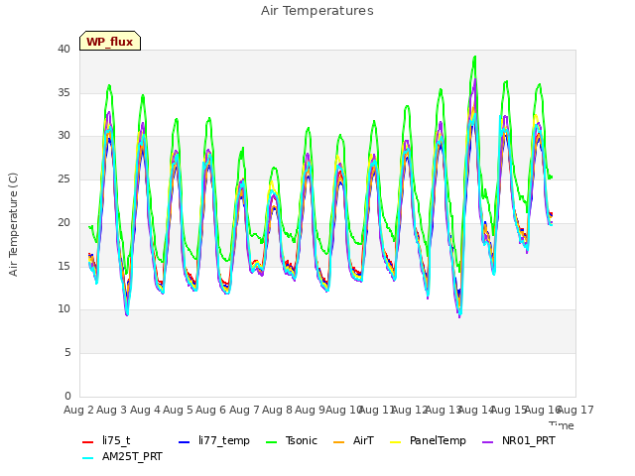Click the 25 y-axis tick label
Image resolution: width=635 pixels, height=476 pixels.
tap(63, 179)
